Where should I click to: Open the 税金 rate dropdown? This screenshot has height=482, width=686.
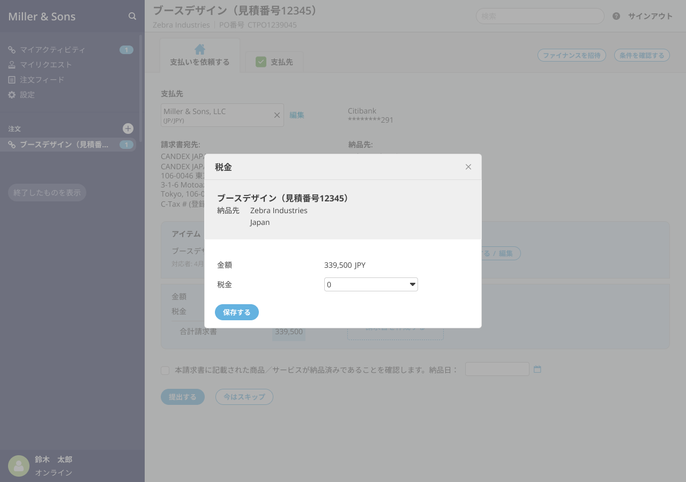[x=371, y=284]
